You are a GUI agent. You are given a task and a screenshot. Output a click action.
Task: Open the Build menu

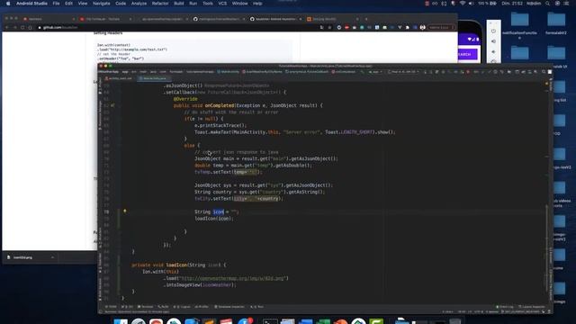[179, 4]
